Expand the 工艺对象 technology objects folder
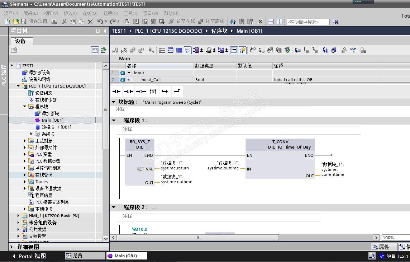 [x=25, y=141]
